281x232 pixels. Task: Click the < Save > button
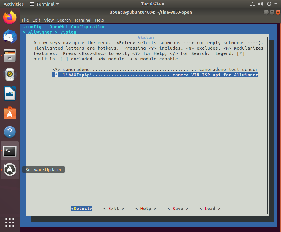(178, 209)
